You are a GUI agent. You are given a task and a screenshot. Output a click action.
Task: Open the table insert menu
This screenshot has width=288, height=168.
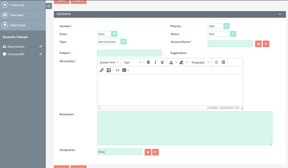click(x=126, y=70)
